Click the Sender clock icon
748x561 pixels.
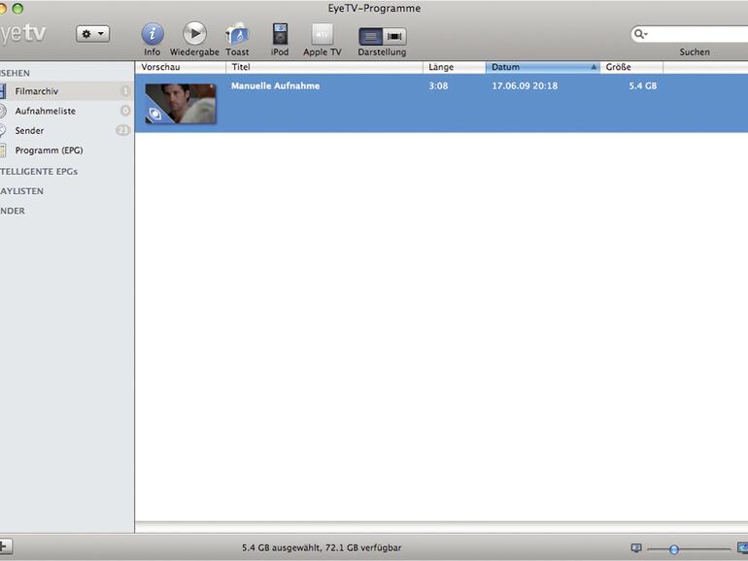[x=3, y=130]
